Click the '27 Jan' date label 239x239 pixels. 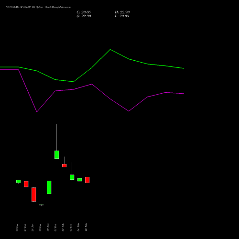click(x=25, y=228)
